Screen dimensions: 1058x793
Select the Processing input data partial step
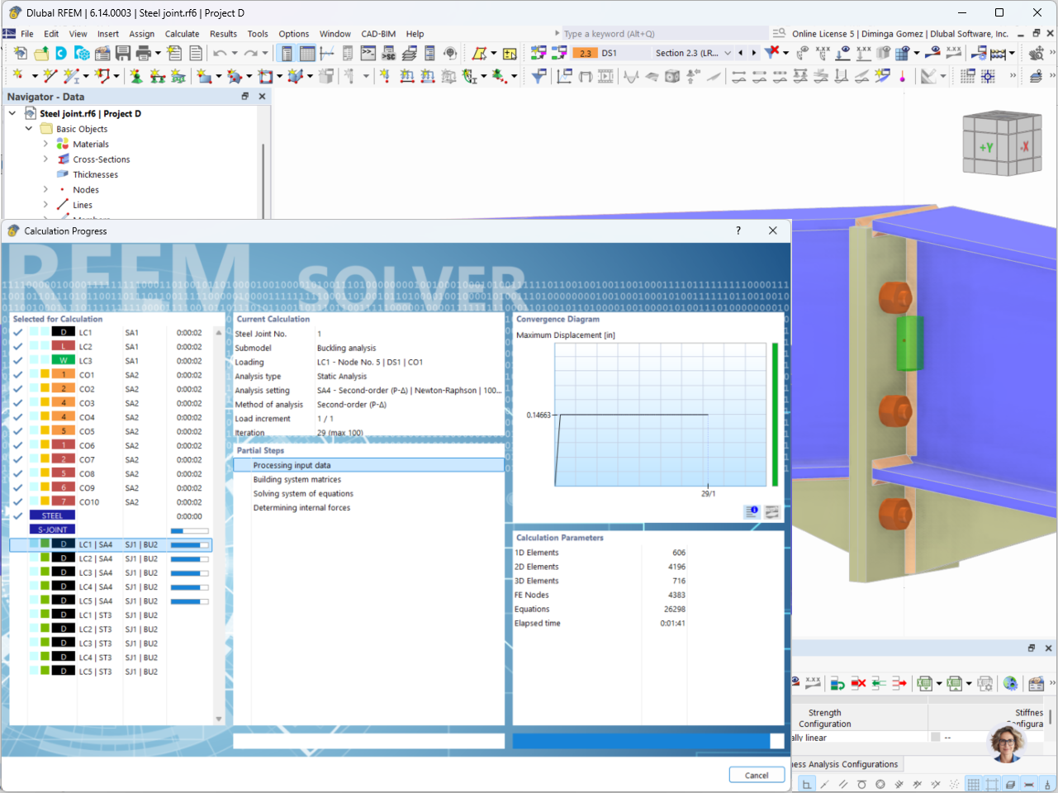pyautogui.click(x=368, y=465)
